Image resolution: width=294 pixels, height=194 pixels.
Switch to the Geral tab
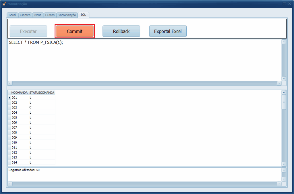pyautogui.click(x=12, y=15)
